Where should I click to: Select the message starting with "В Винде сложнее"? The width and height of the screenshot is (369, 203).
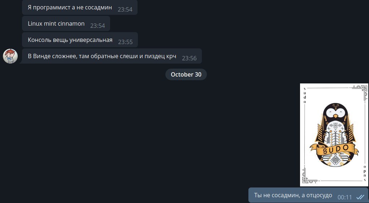click(x=112, y=56)
